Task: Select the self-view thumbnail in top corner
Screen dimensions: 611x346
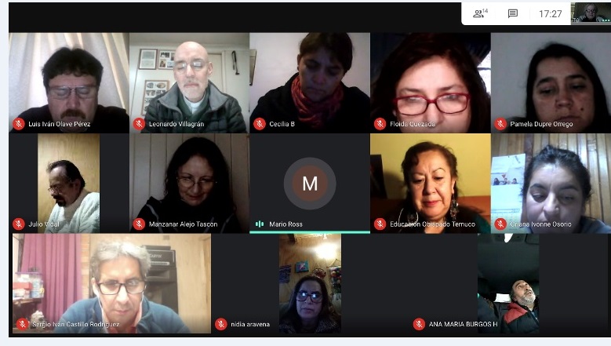Action: pyautogui.click(x=591, y=13)
